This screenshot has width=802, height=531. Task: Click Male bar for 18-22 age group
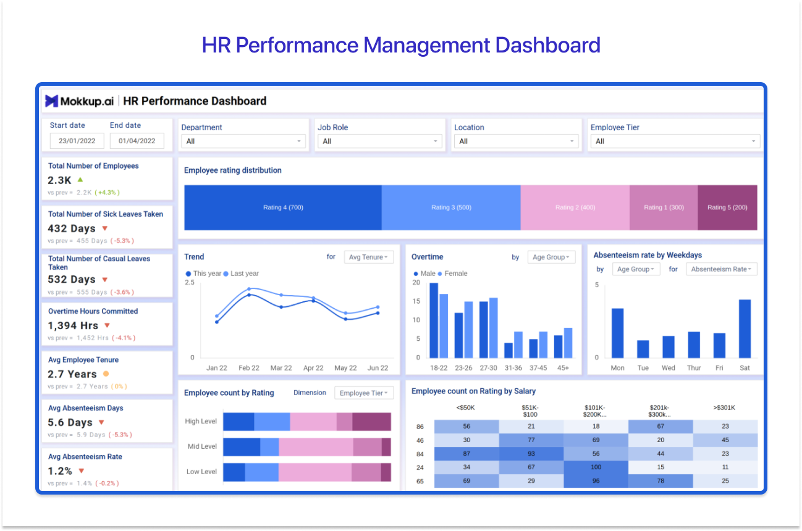pos(434,320)
